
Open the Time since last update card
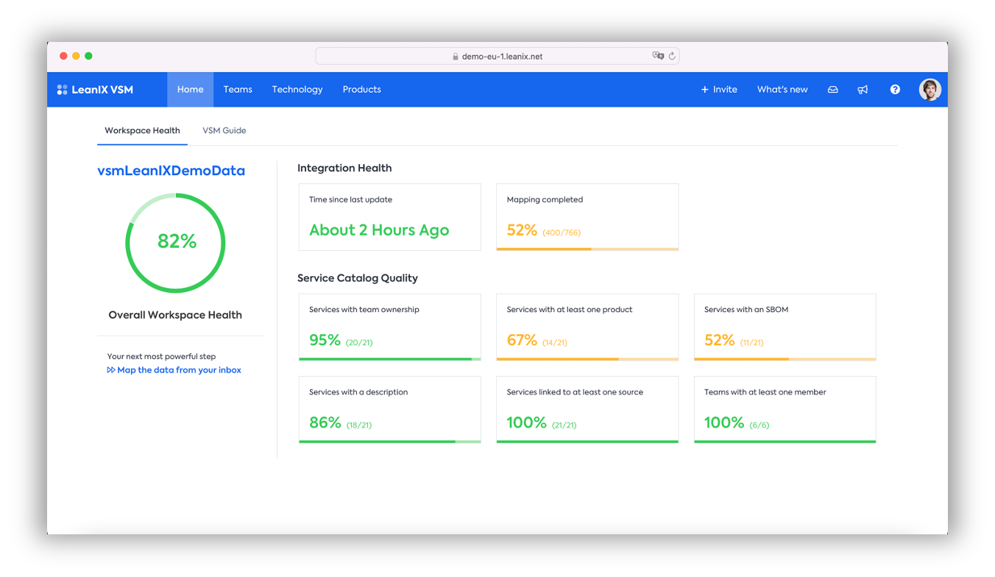(390, 217)
